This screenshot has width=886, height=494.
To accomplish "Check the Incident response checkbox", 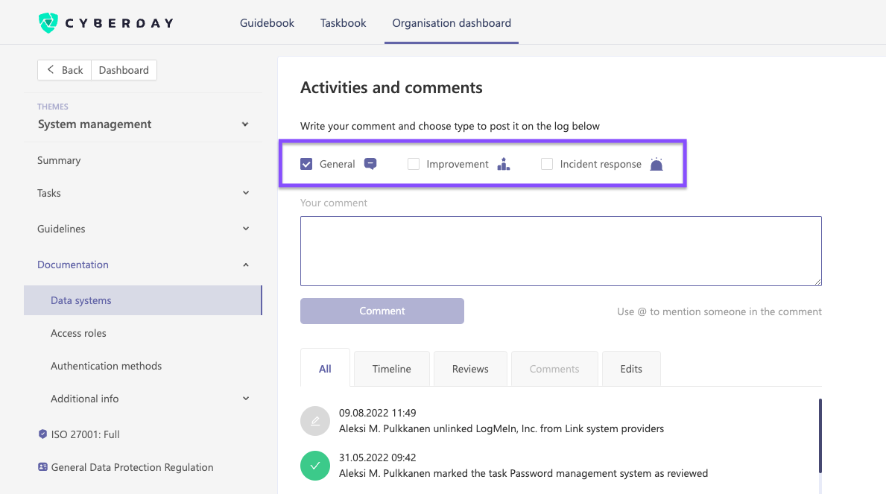I will tap(548, 163).
